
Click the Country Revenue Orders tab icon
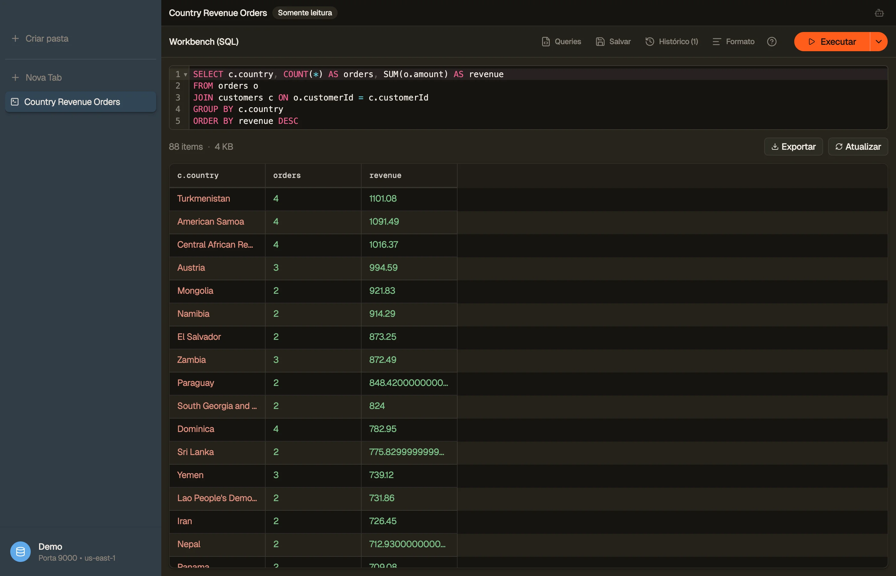(15, 102)
